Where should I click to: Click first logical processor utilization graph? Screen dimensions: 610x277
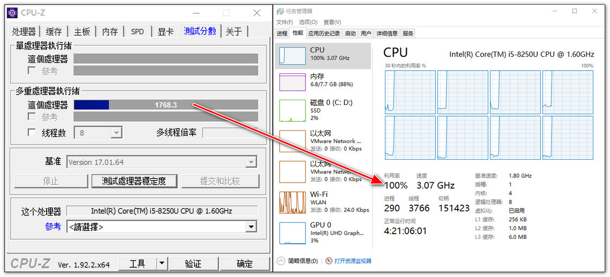[x=410, y=92]
